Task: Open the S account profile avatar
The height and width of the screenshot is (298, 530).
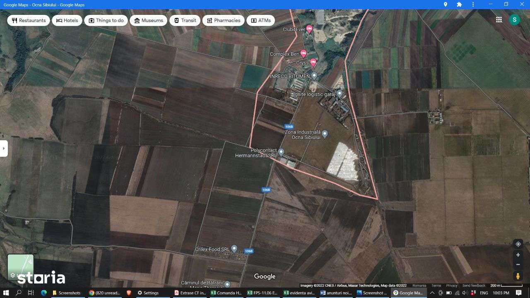Action: [x=514, y=19]
